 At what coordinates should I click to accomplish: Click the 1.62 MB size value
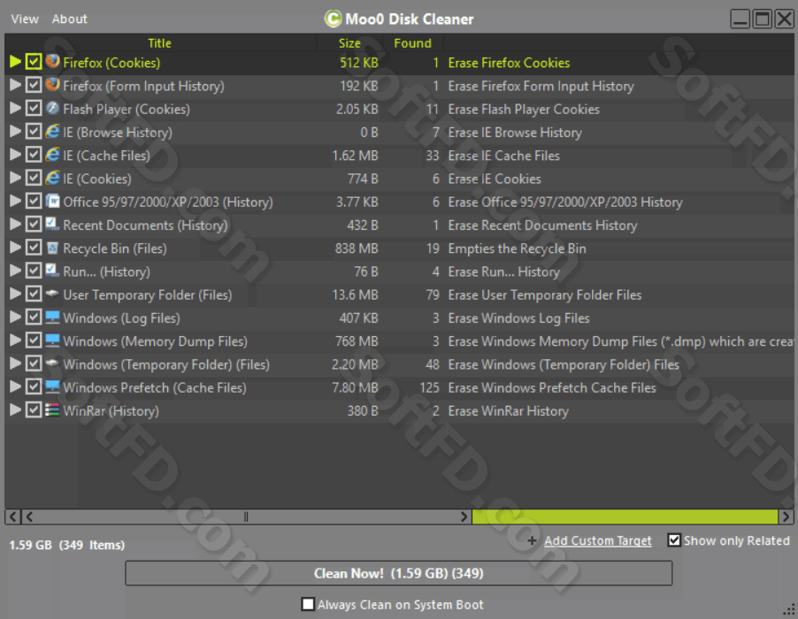point(356,156)
